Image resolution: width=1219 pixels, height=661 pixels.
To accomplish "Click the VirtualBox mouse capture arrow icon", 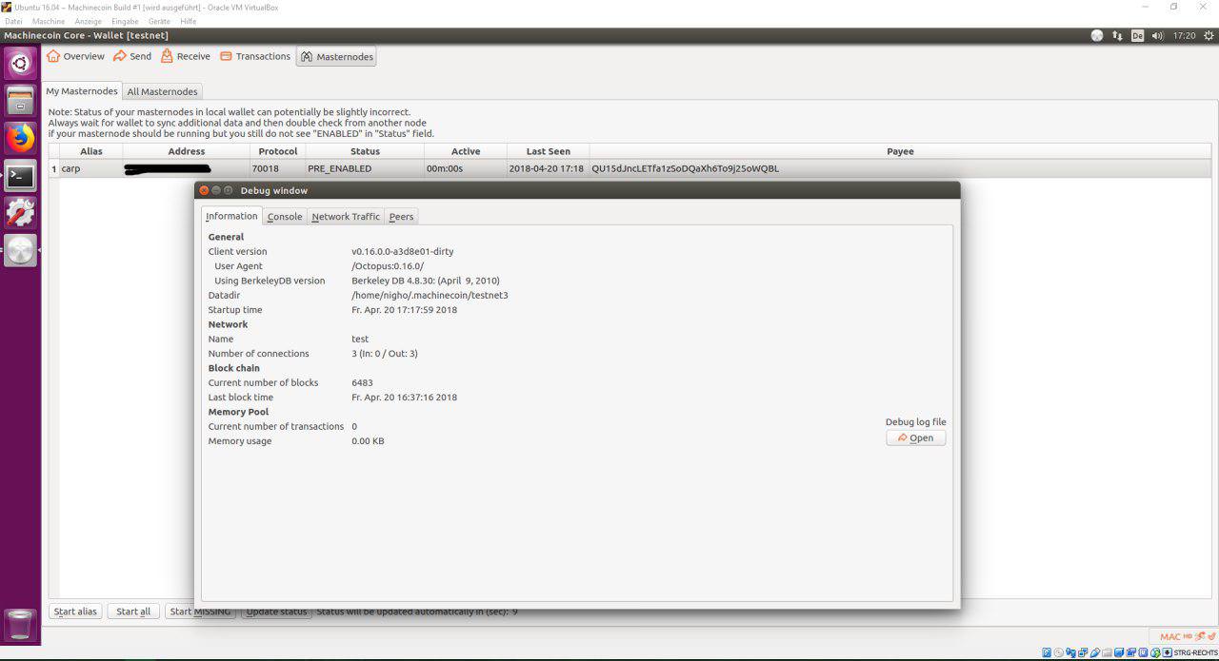I will [1155, 652].
